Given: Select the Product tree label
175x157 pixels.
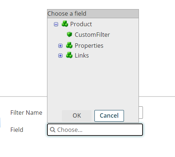Looking at the screenshot, I should pyautogui.click(x=81, y=24).
